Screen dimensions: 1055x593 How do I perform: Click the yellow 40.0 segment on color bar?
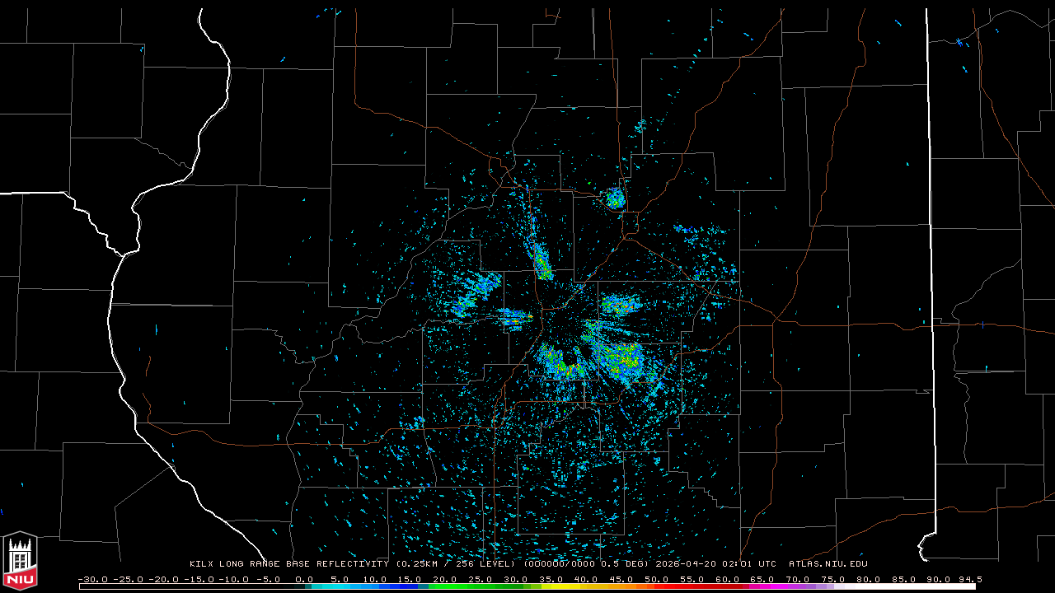pos(587,586)
